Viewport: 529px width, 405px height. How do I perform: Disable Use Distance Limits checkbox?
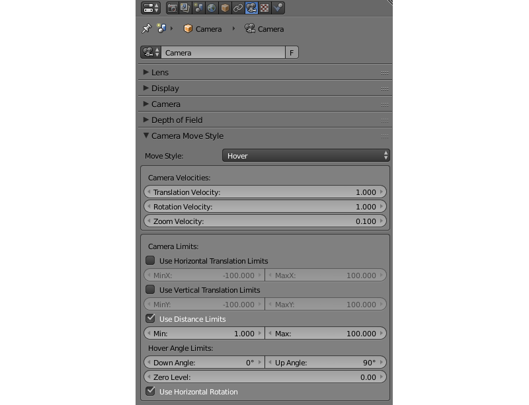click(x=150, y=318)
